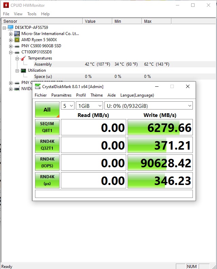Collapse the CT1000P310SSD8 tree node
The width and height of the screenshot is (217, 269).
11,52
